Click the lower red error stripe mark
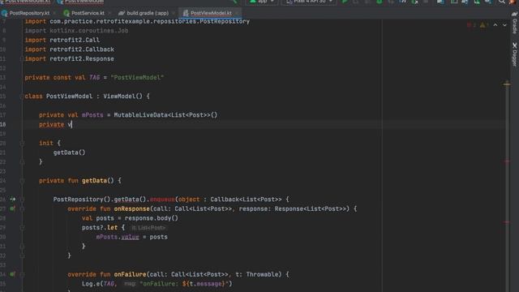Viewport: 519px width, 292px height. tap(507, 222)
